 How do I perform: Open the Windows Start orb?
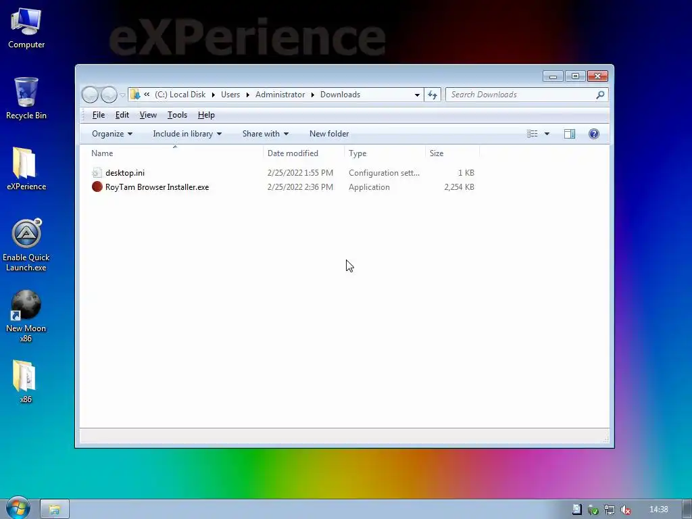click(17, 508)
